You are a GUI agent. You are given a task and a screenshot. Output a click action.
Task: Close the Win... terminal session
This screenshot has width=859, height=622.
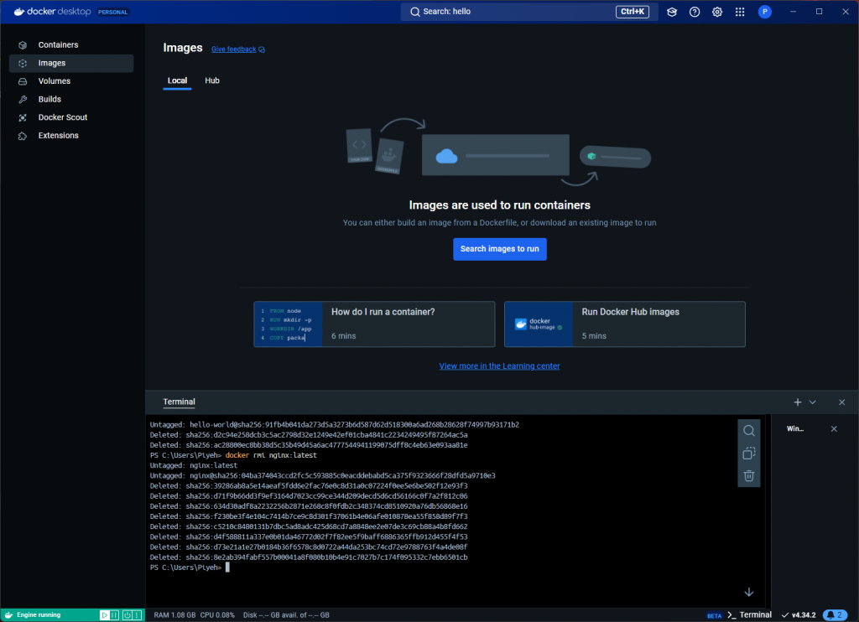833,428
